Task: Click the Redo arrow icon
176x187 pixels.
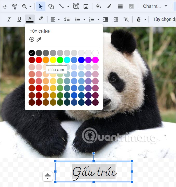Action: click(5, 6)
